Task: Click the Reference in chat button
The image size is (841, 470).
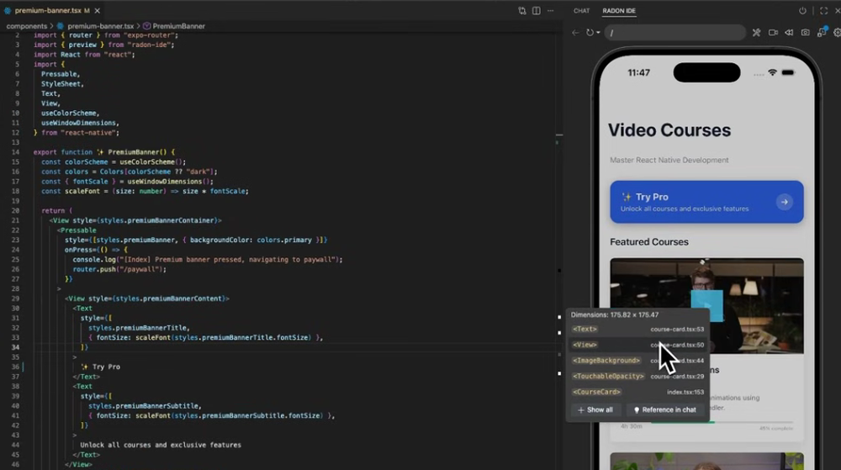Action: [665, 410]
